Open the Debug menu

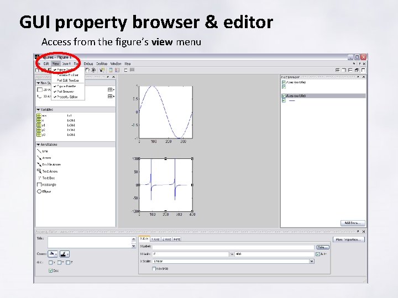88,64
